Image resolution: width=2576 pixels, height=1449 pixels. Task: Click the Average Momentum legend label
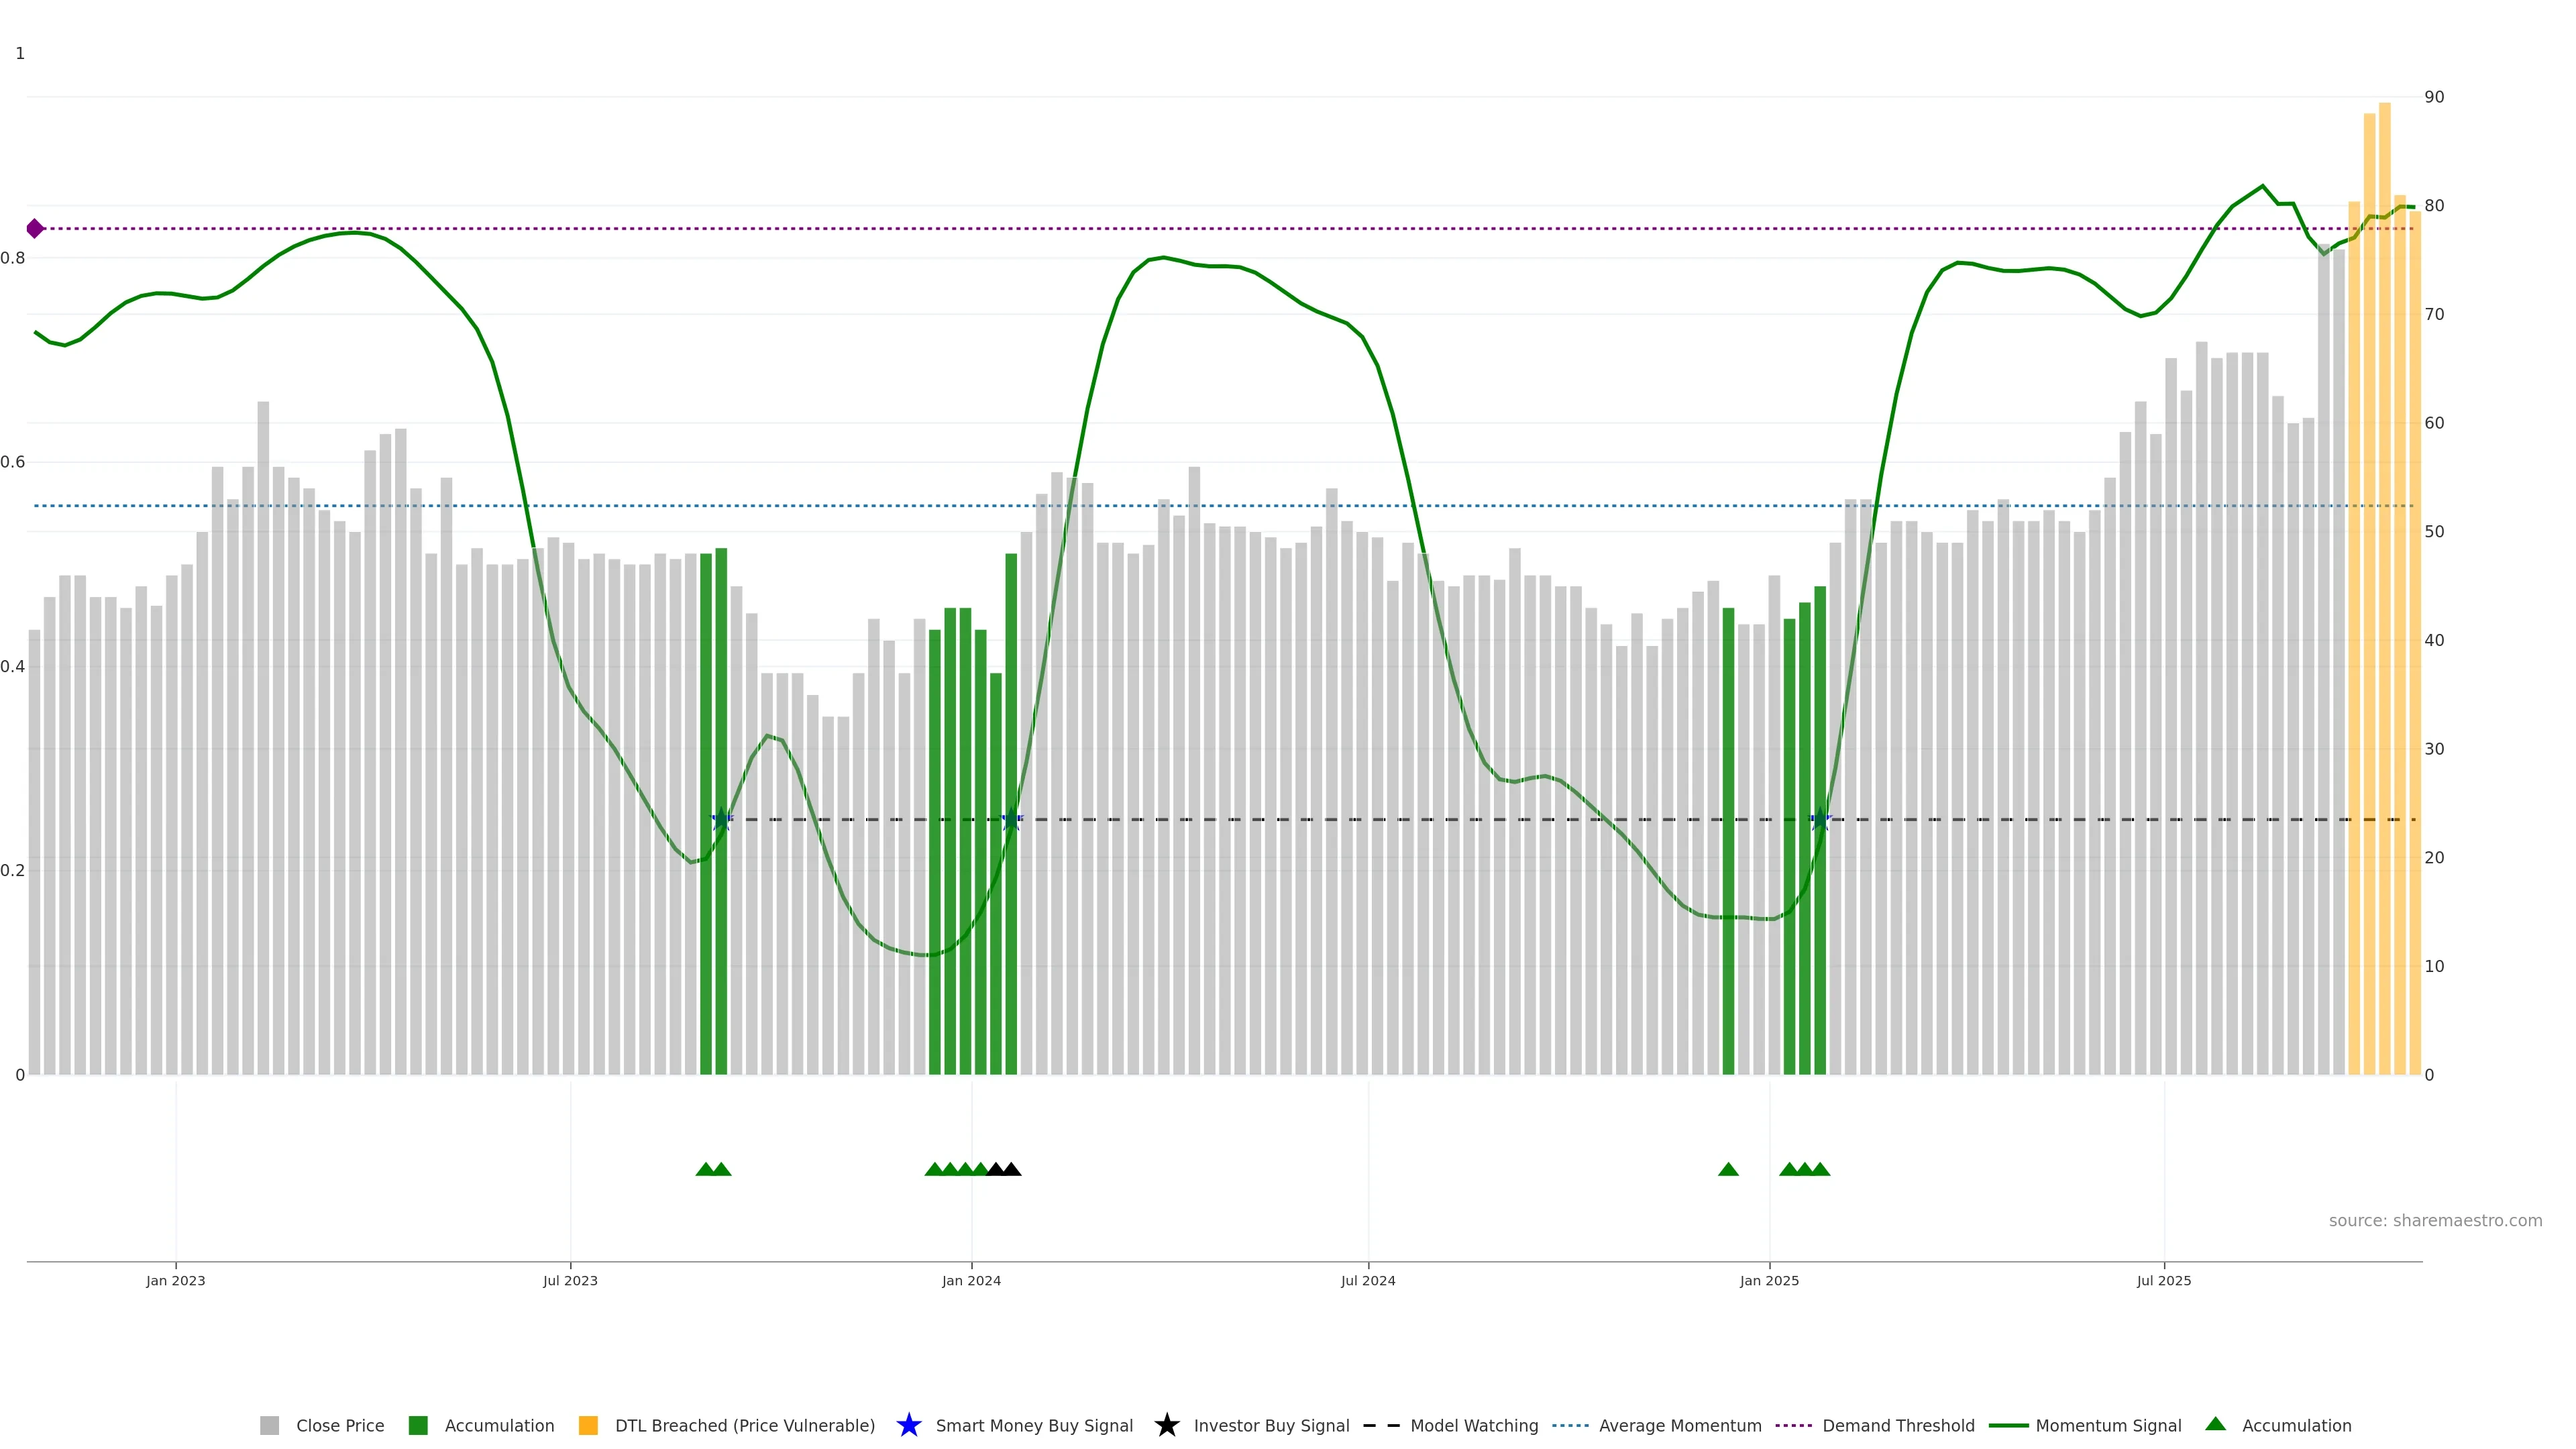1679,1426
